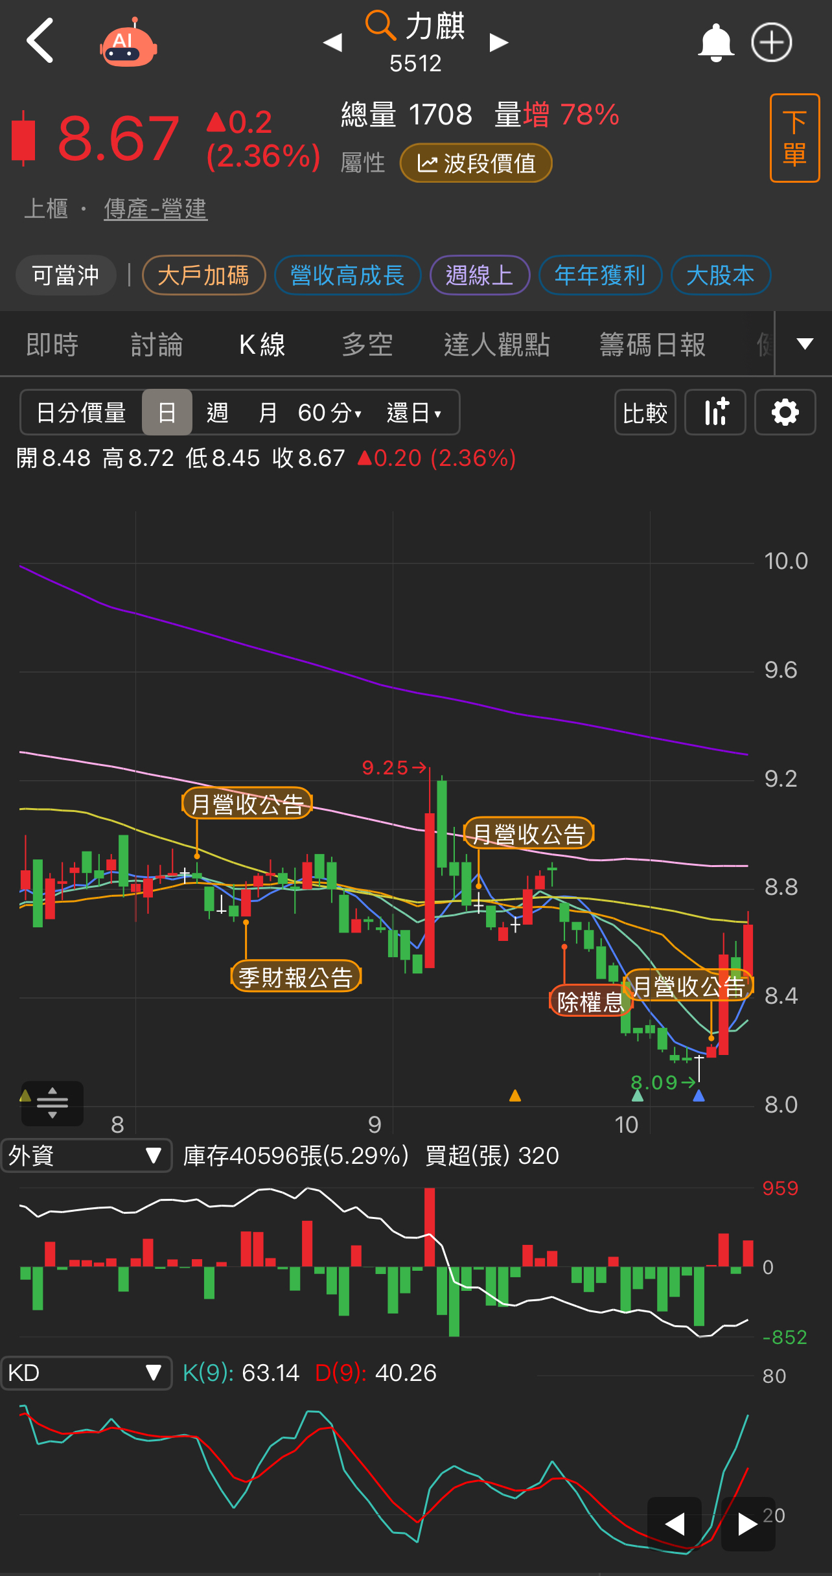832x1576 pixels.
Task: Go back with the left chevron
Action: point(40,41)
